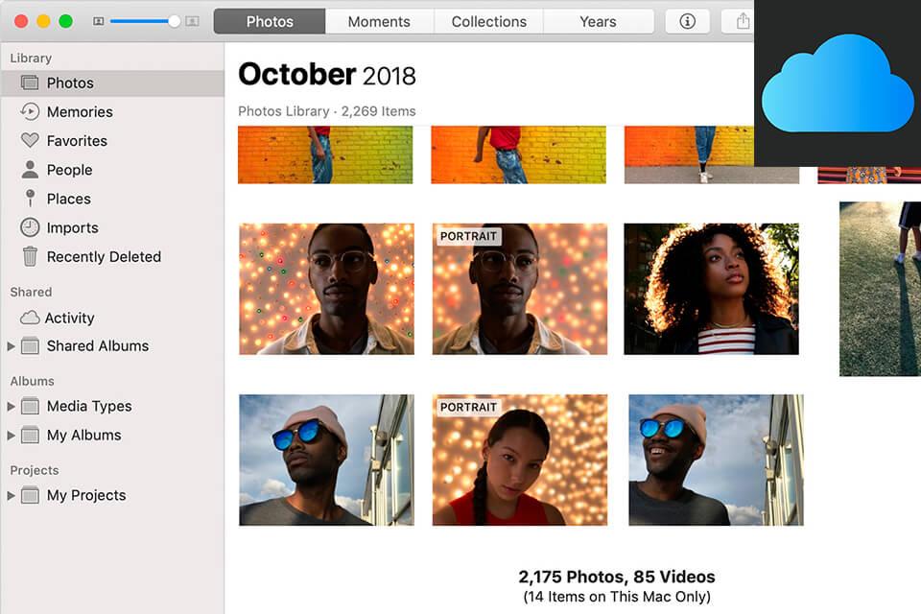The width and height of the screenshot is (921, 614).
Task: Select photo of smiling man in blue sunglasses
Action: [x=716, y=460]
